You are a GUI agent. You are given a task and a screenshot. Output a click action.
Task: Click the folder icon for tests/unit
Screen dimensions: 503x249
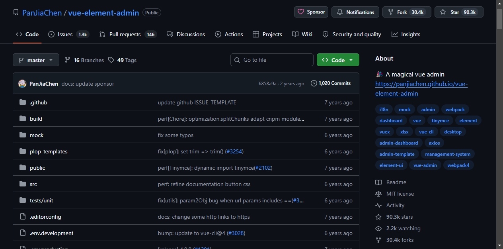[23, 200]
